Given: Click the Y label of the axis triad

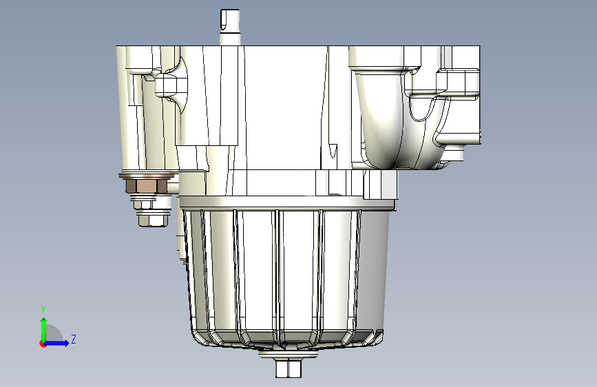Looking at the screenshot, I should click(43, 310).
